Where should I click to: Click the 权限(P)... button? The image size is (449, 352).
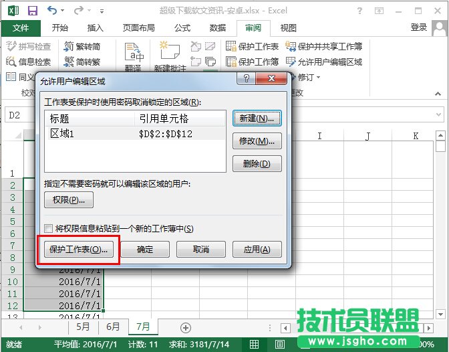[x=68, y=199]
